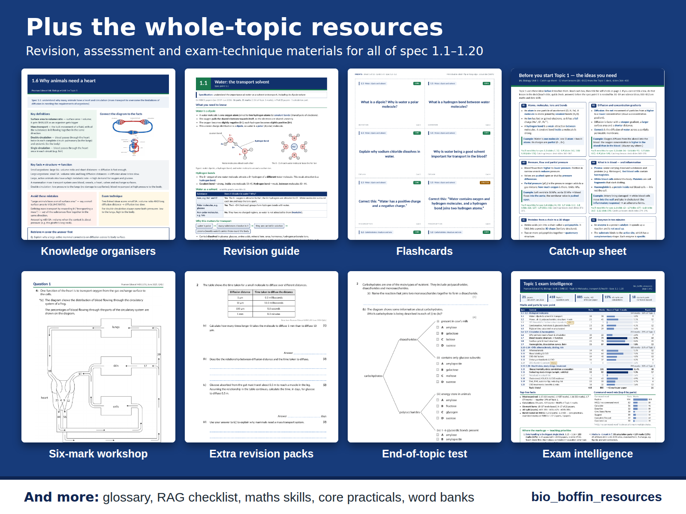This screenshot has height=514, width=686.
Task: Click the 'Knowledge organisers' caption
Action: point(98,251)
